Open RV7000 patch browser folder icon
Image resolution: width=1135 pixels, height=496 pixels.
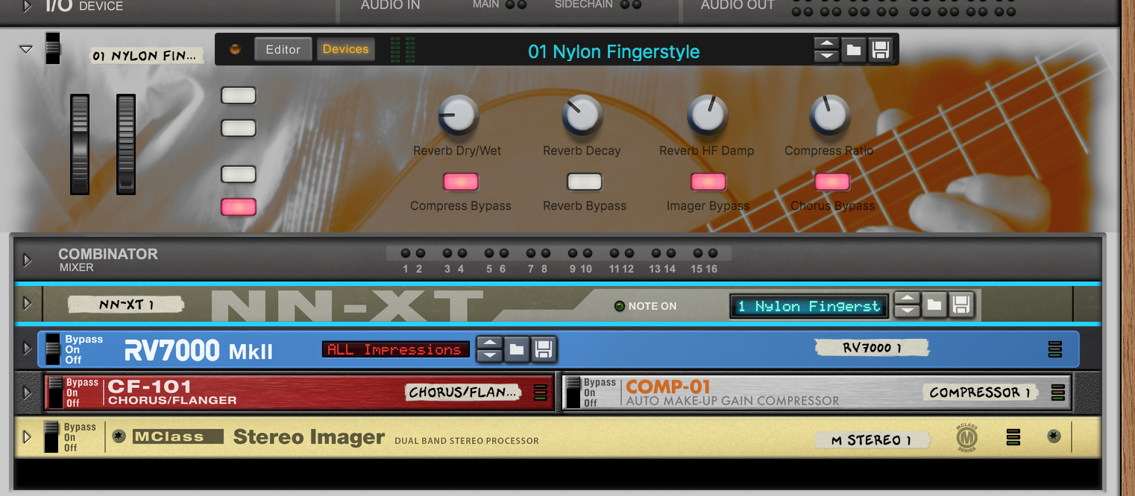[x=516, y=349]
